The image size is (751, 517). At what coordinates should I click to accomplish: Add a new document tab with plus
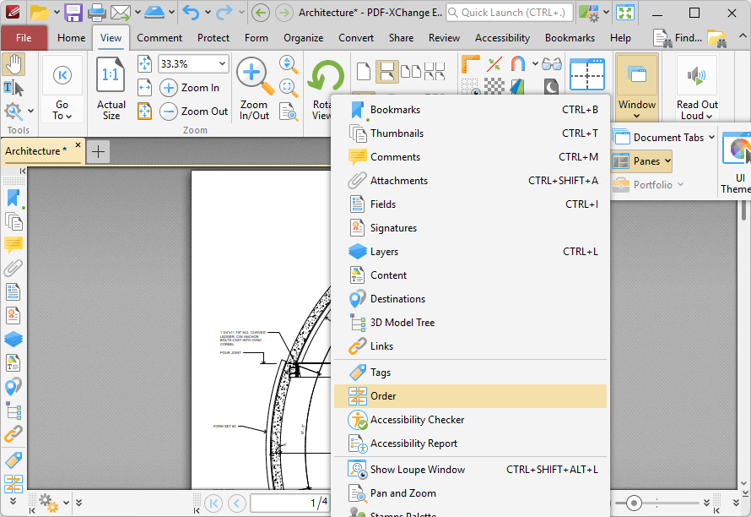(99, 151)
